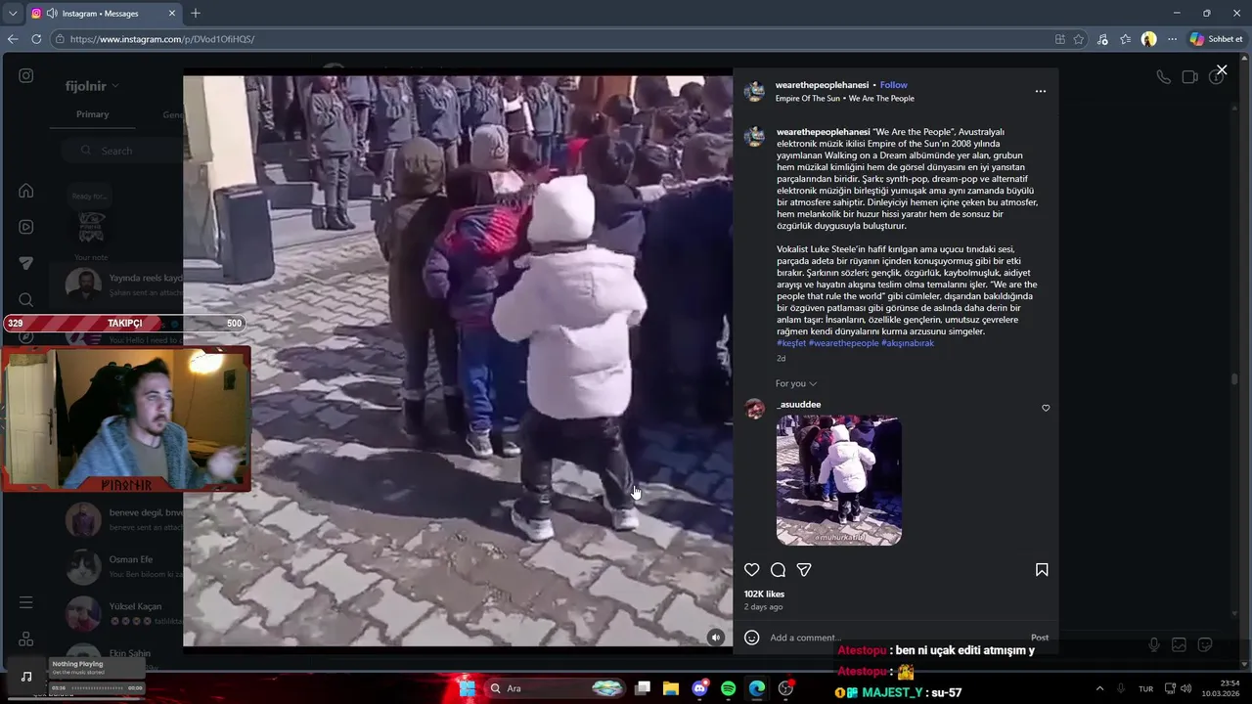Screen dimensions: 1252x704
Task: Like the post with the heart icon
Action: click(751, 570)
